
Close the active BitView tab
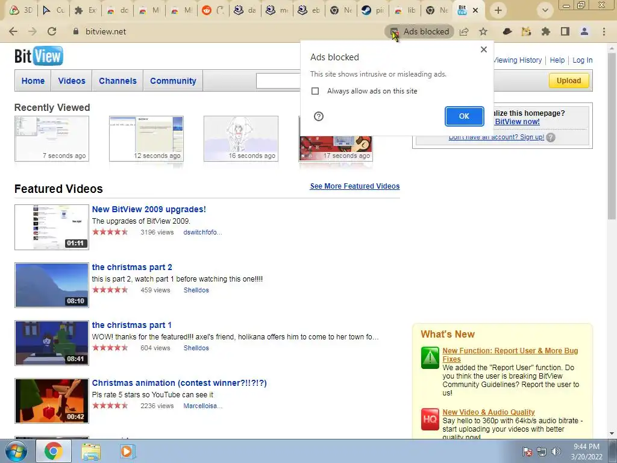pyautogui.click(x=475, y=10)
